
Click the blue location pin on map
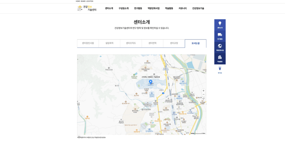point(150,82)
